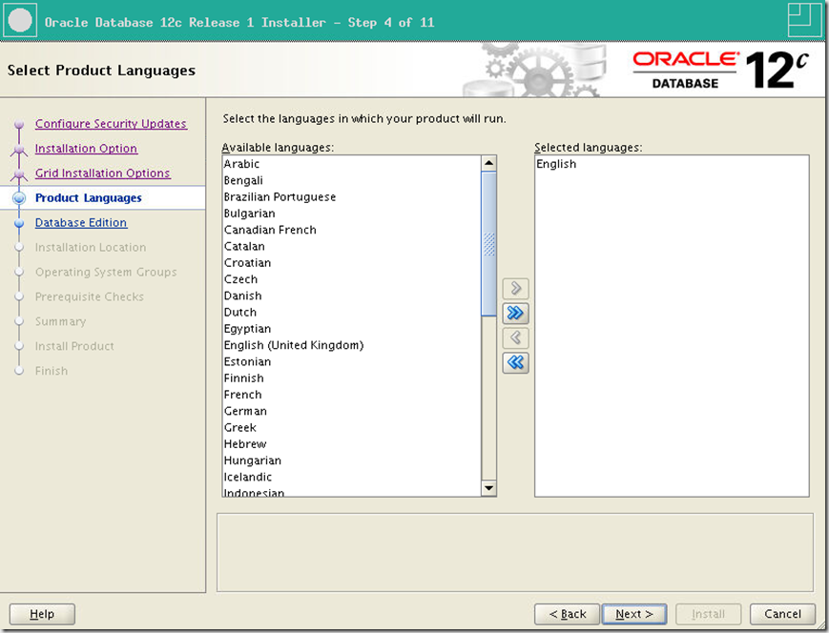Screen dimensions: 829x633
Task: Select Egyptian language entry
Action: 352,329
